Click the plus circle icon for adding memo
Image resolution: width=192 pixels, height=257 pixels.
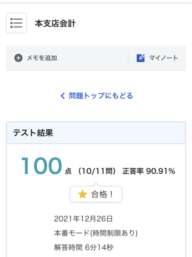(18, 58)
